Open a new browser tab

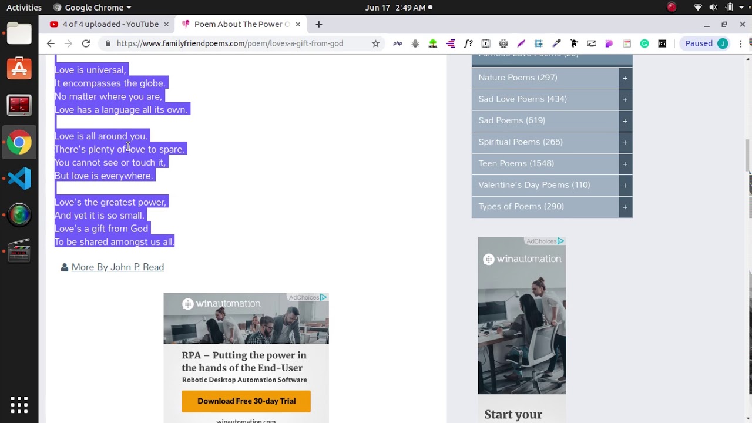pos(318,24)
